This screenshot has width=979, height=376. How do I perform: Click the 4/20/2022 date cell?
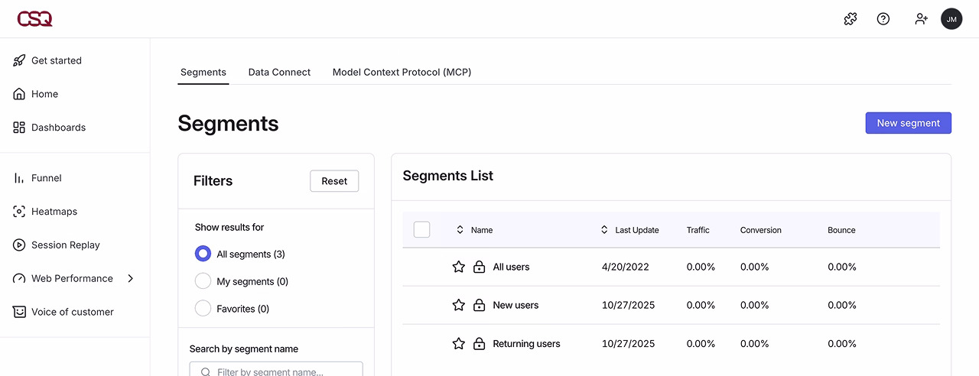click(x=625, y=267)
